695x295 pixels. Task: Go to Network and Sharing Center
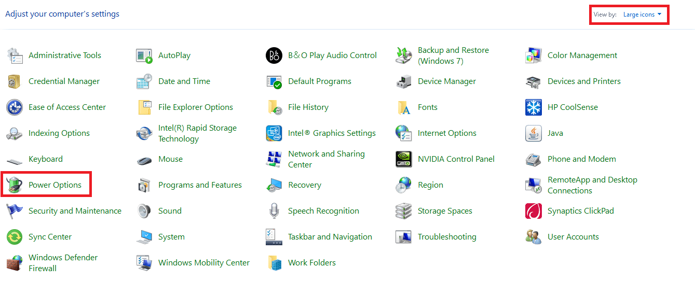[326, 159]
